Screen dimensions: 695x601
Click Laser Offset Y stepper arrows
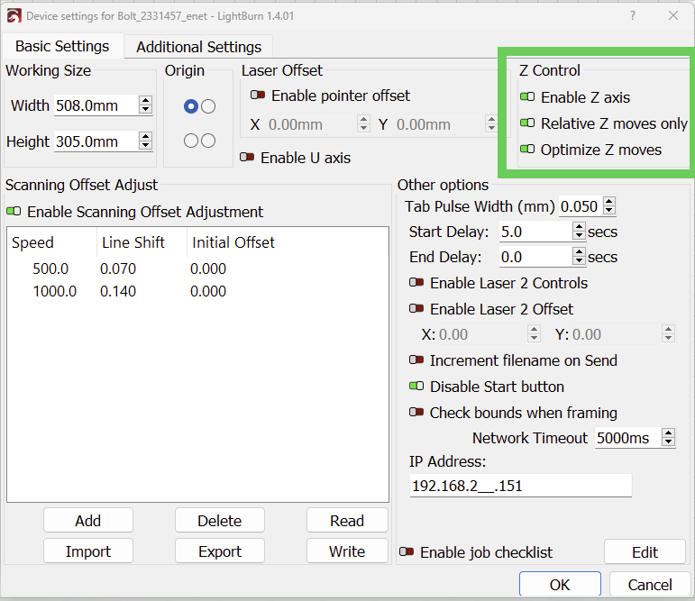[x=491, y=123]
